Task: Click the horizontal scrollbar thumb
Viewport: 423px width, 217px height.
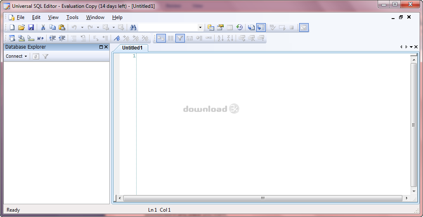Action: click(263, 198)
